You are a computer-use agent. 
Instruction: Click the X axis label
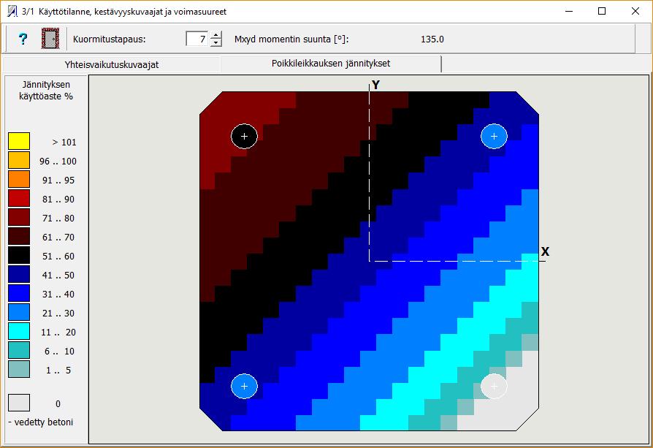tap(545, 251)
